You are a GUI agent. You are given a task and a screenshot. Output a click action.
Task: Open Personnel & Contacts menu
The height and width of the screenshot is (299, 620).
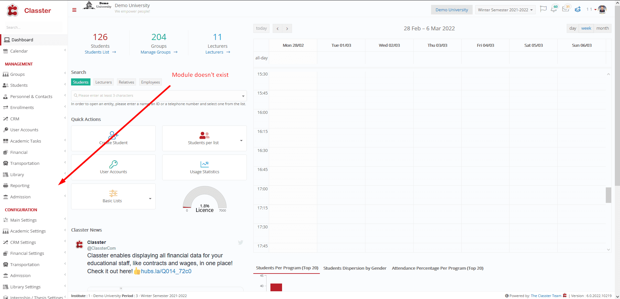(x=34, y=96)
